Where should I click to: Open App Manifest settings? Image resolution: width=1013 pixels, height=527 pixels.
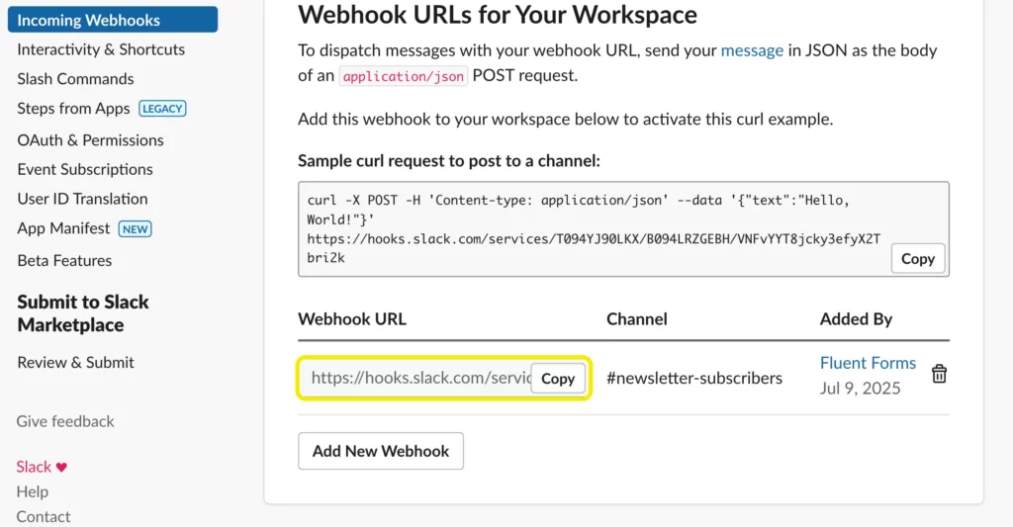point(63,228)
